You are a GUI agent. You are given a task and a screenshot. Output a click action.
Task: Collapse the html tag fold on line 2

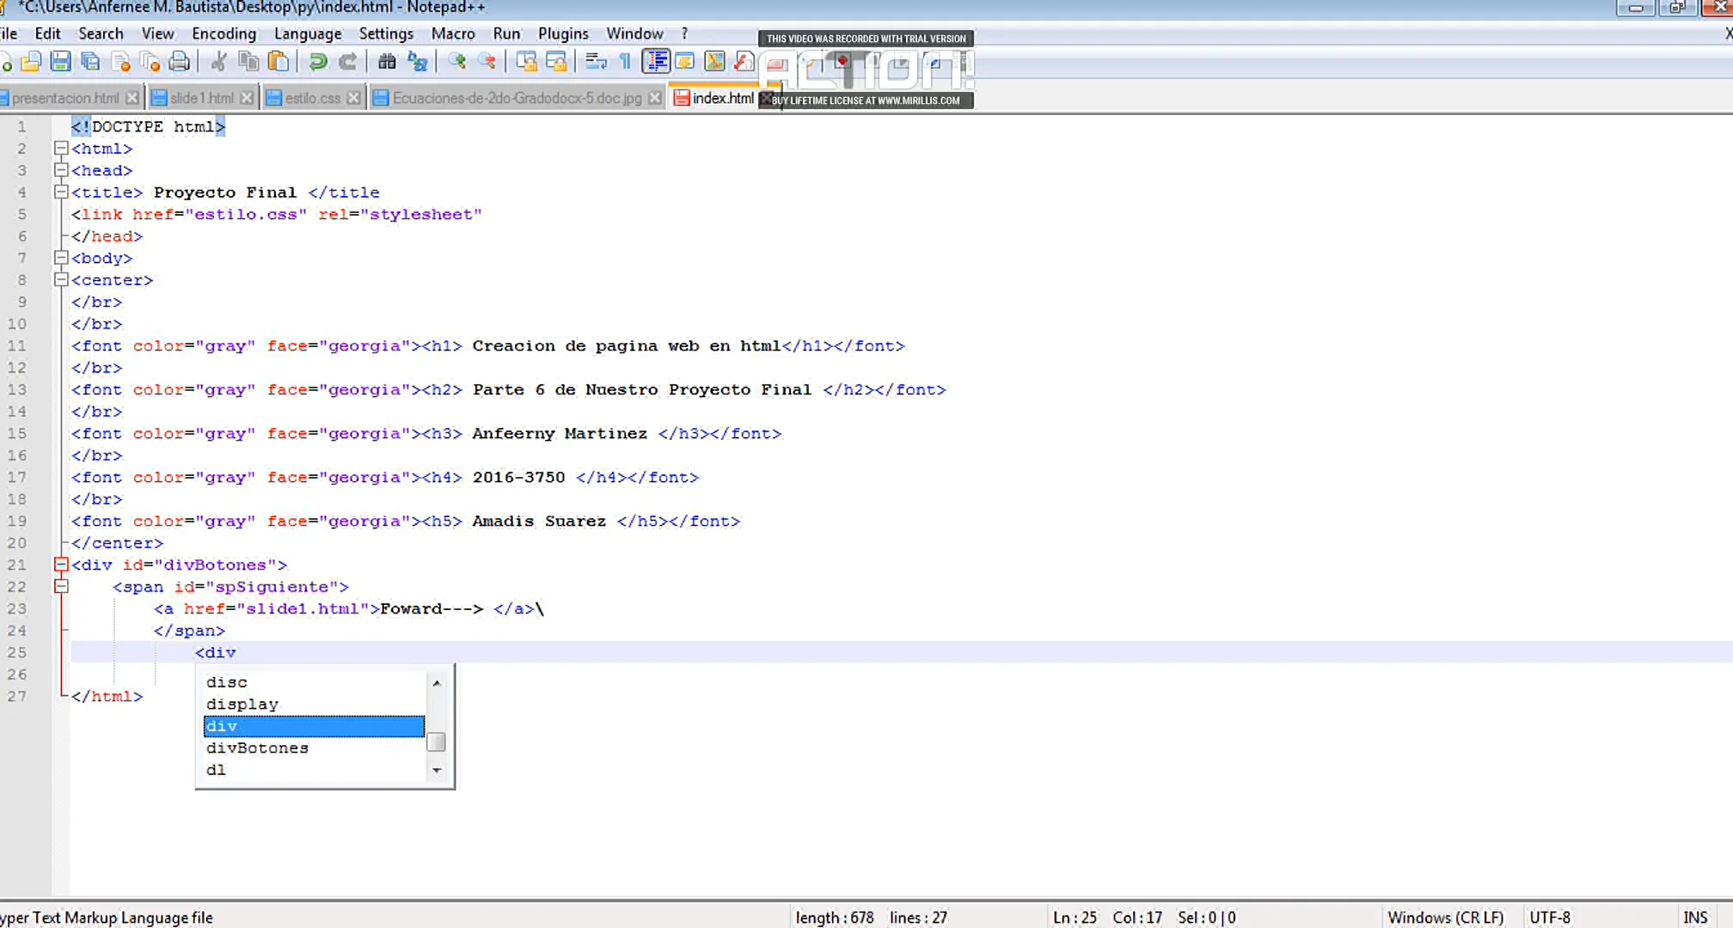[61, 148]
